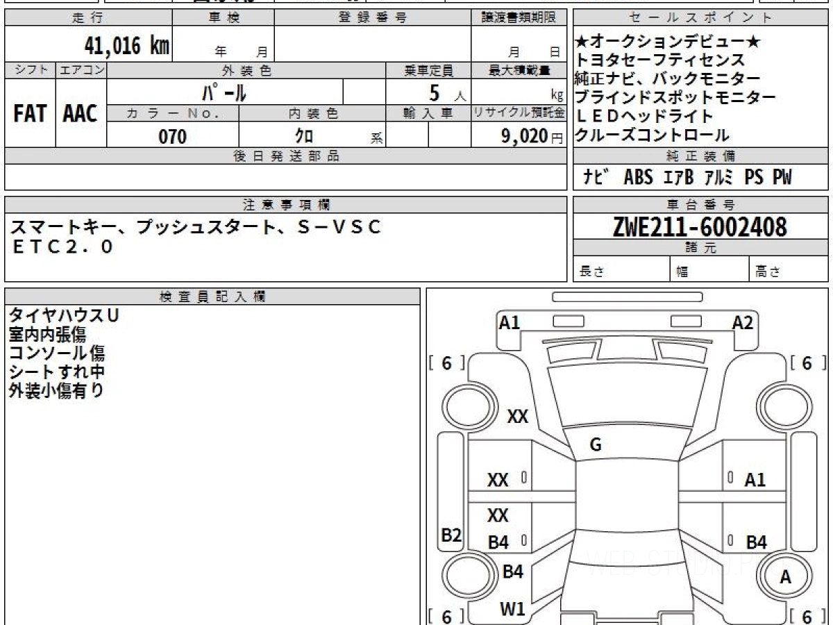Select the FAT shift value
The image size is (833, 625).
click(x=30, y=114)
